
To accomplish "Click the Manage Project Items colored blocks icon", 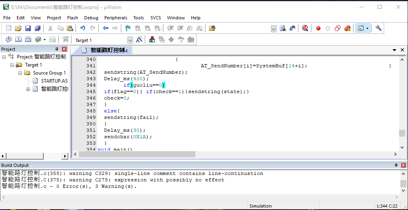I will click(152, 40).
